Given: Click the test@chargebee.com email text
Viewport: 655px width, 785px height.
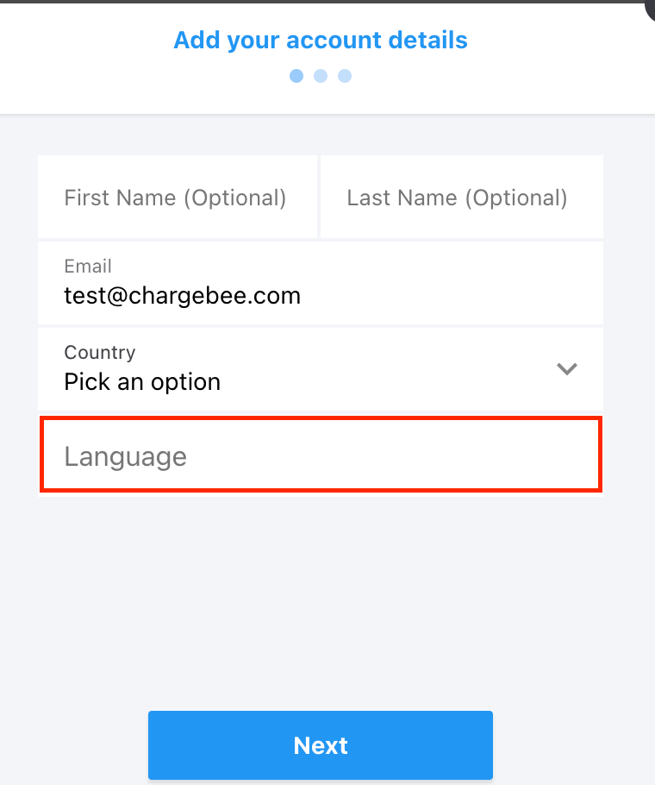Looking at the screenshot, I should point(182,296).
